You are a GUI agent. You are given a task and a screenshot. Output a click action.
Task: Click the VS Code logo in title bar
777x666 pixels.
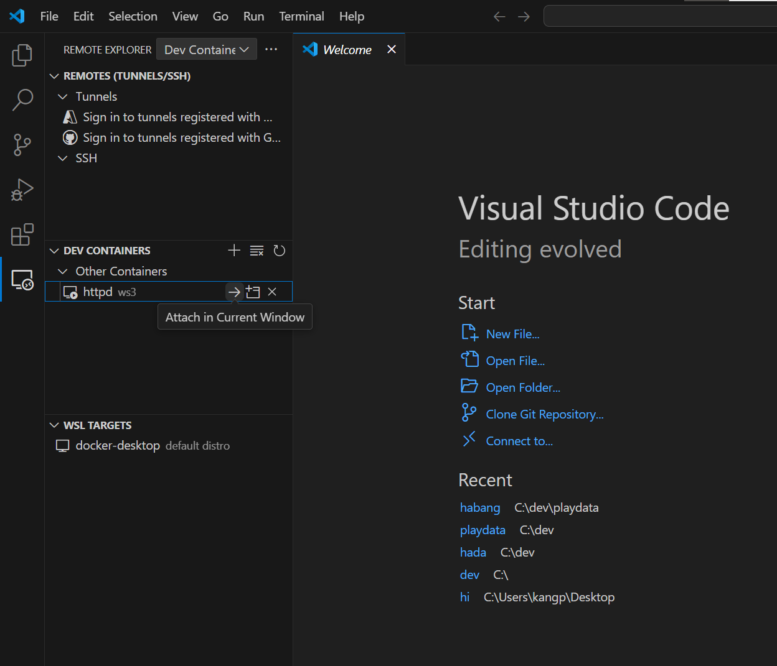[x=17, y=16]
